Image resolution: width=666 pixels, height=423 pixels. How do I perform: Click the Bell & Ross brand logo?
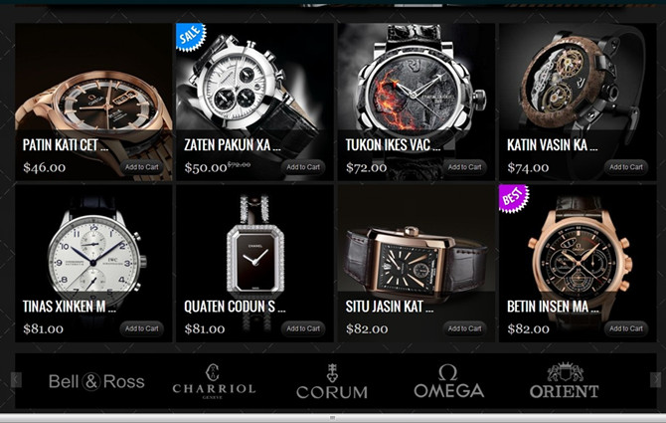tap(96, 381)
